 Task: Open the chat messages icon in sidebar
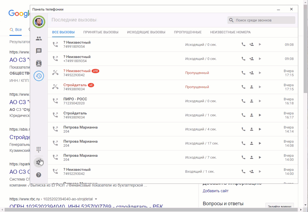(x=39, y=51)
